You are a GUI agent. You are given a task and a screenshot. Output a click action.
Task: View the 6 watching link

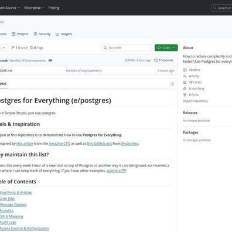tap(196, 88)
